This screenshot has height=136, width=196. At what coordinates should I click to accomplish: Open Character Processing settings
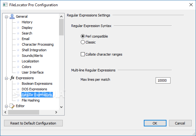[x=38, y=44]
